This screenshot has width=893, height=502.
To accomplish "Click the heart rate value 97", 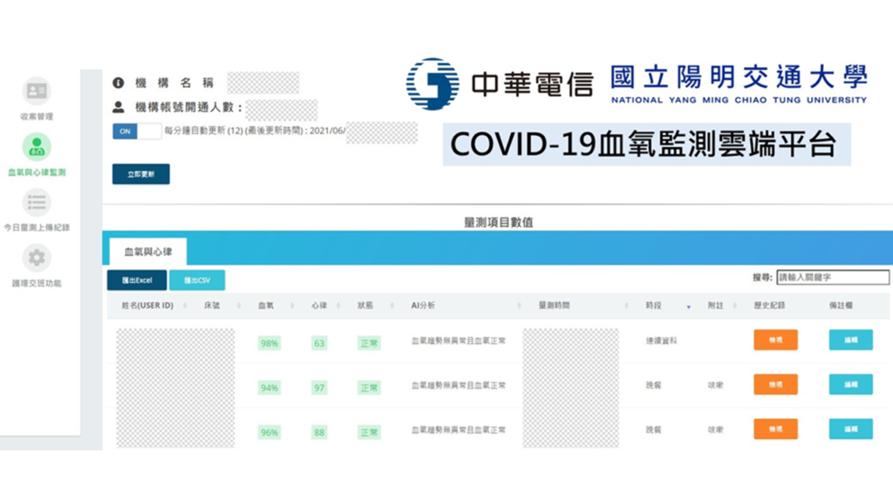I will click(x=319, y=388).
